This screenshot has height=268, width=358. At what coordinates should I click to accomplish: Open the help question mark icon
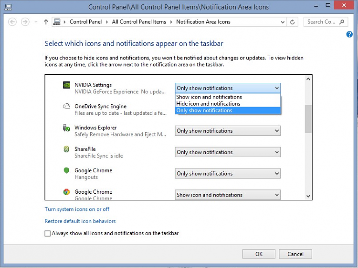349,34
